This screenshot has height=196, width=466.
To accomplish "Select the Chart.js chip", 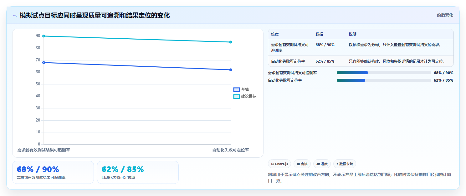I will coord(279,164).
